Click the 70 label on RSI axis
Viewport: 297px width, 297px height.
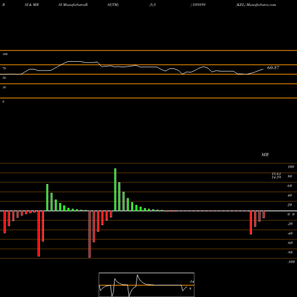[x=4, y=68]
